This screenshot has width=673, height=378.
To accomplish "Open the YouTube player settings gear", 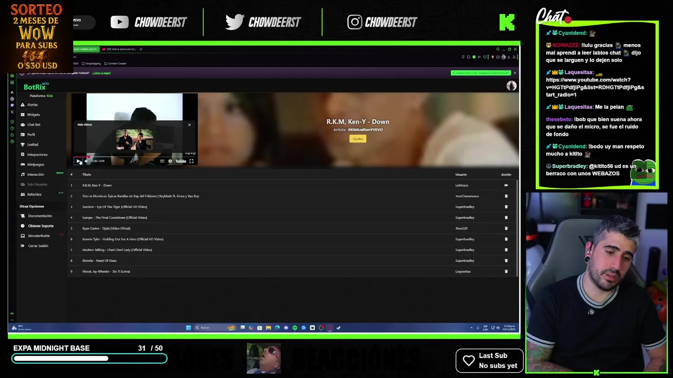I will point(170,161).
